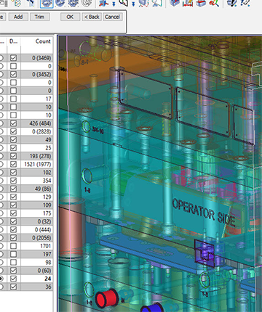Click the count value 102

(47, 173)
